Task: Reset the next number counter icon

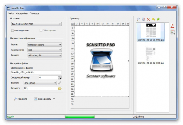Action: coord(60,77)
